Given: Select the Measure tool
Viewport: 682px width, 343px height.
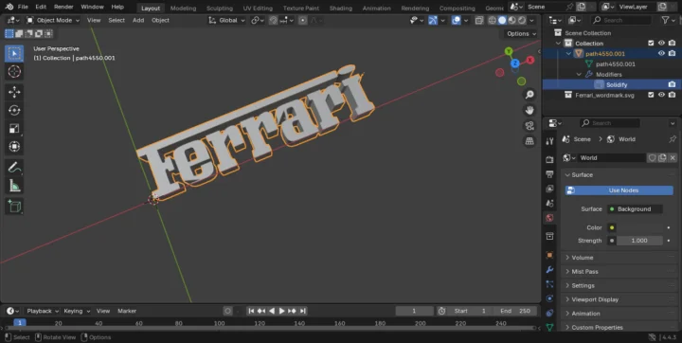Looking at the screenshot, I should pyautogui.click(x=14, y=186).
